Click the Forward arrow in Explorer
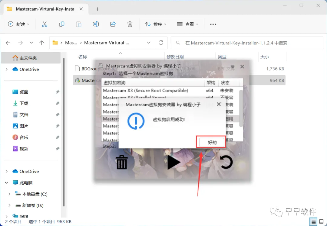This screenshot has height=226, width=327. pyautogui.click(x=20, y=43)
